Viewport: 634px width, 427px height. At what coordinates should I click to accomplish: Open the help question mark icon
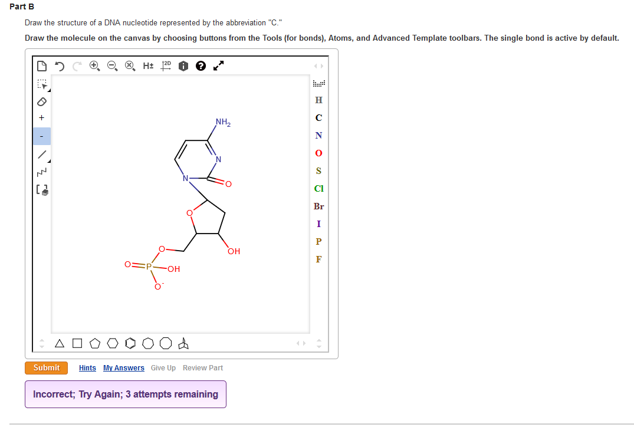click(x=201, y=65)
